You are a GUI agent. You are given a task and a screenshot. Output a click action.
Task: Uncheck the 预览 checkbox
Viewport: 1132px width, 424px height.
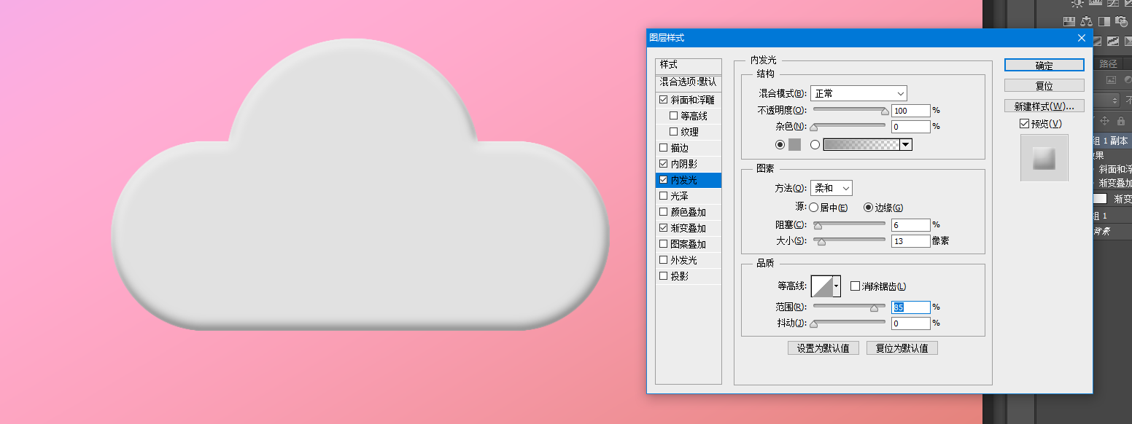click(x=1025, y=124)
